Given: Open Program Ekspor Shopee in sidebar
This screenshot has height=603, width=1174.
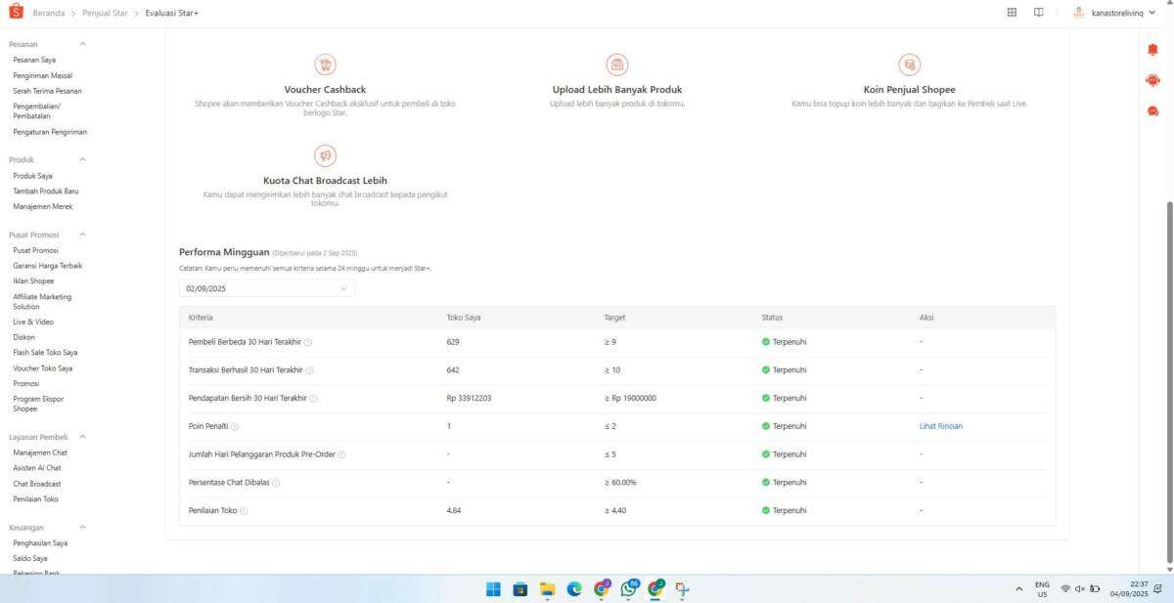Looking at the screenshot, I should [38, 404].
